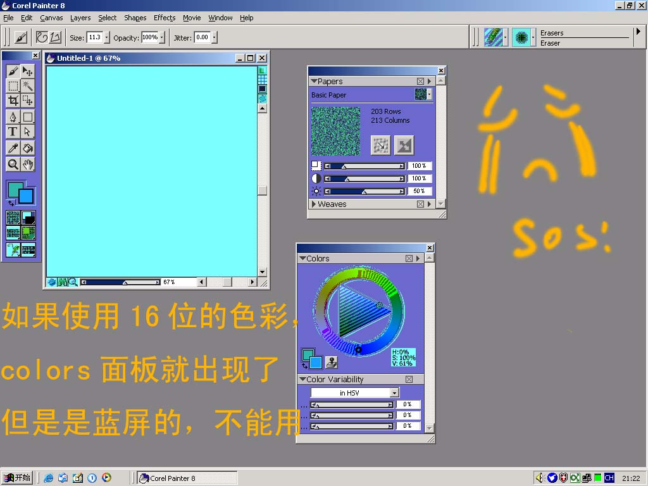Toggle grid icon on canvas window
This screenshot has height=486, width=648.
pos(262,79)
